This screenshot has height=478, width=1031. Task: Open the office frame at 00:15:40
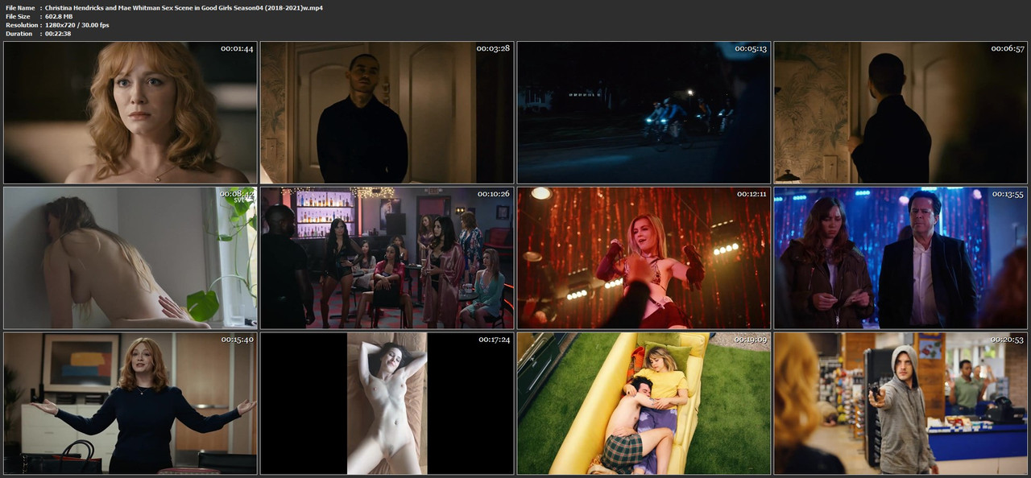(x=130, y=404)
